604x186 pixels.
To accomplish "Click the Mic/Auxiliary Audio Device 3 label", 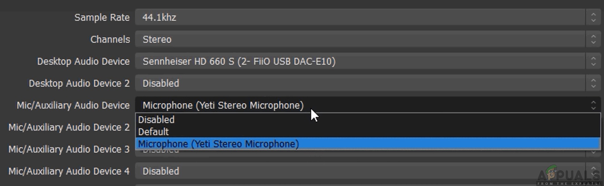I will point(69,149).
